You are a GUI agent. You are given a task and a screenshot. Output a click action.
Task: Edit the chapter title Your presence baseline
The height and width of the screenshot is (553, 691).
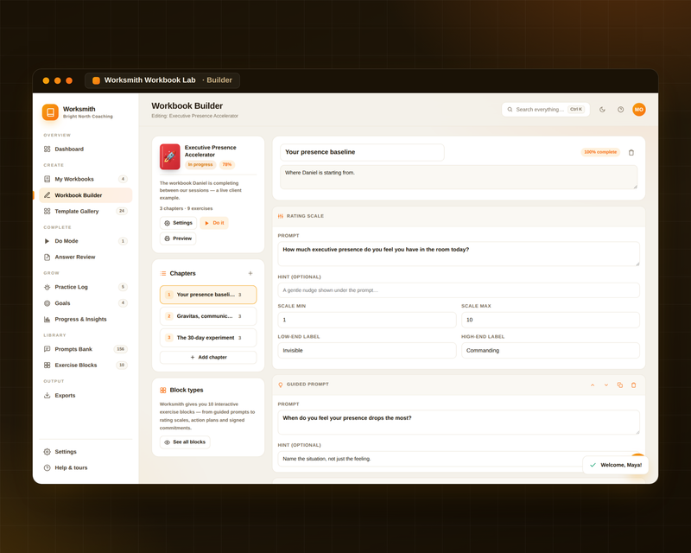pyautogui.click(x=362, y=152)
